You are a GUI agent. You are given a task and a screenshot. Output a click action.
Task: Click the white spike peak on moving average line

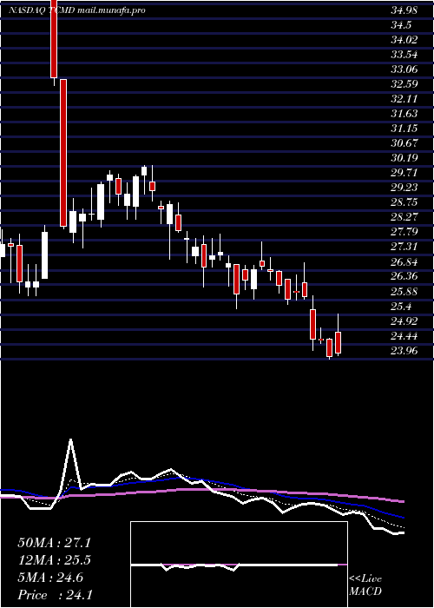70,439
